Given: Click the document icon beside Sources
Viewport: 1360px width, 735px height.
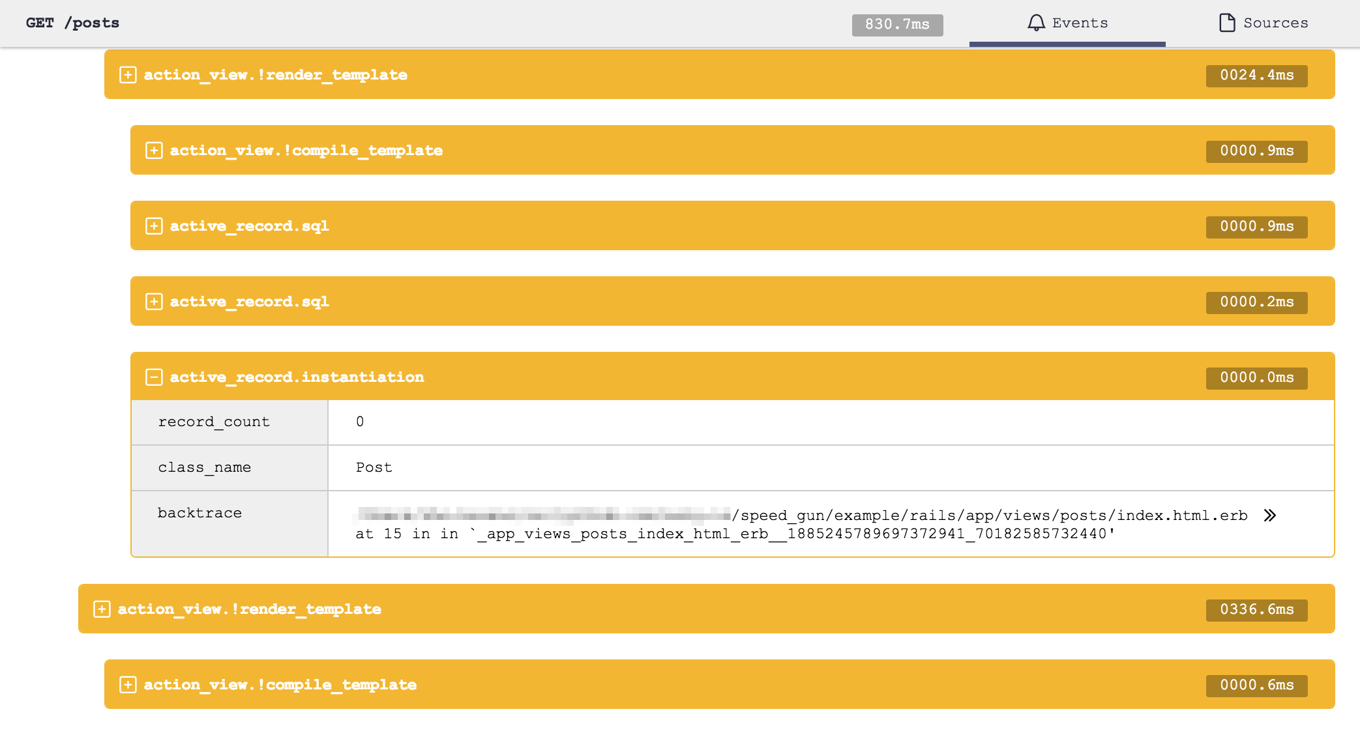Looking at the screenshot, I should click(1227, 23).
